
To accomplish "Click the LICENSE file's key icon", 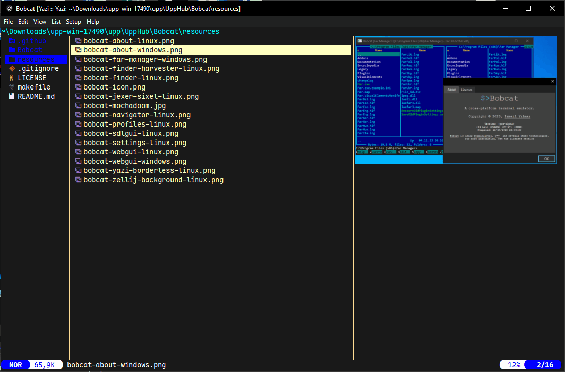I will 12,78.
